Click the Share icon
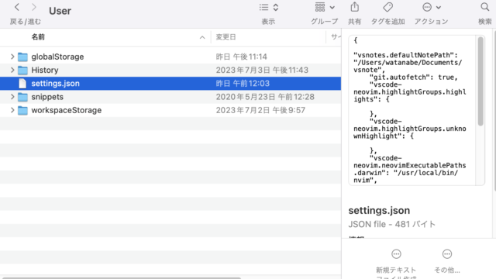This screenshot has height=279, width=496. [x=355, y=7]
